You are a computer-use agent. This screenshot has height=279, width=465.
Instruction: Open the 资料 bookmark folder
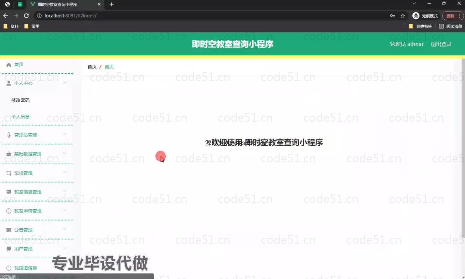tap(11, 26)
